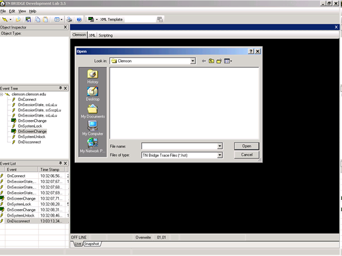Click the Paste toolbar icon
Image resolution: width=342 pixels, height=256 pixels.
[45, 20]
